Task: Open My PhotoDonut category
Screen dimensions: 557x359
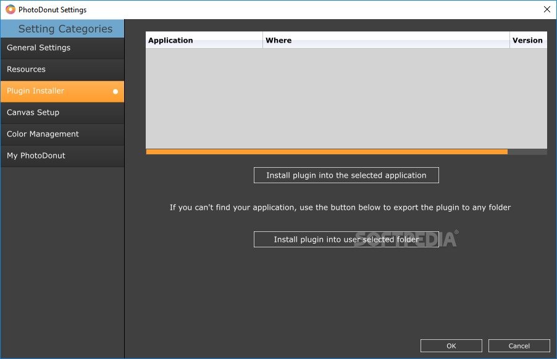Action: click(62, 156)
